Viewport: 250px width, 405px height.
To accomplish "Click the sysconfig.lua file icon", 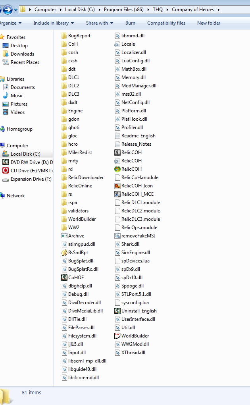I will tap(117, 303).
